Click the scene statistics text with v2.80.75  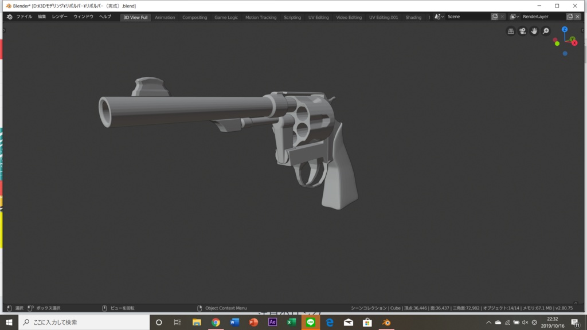(461, 308)
